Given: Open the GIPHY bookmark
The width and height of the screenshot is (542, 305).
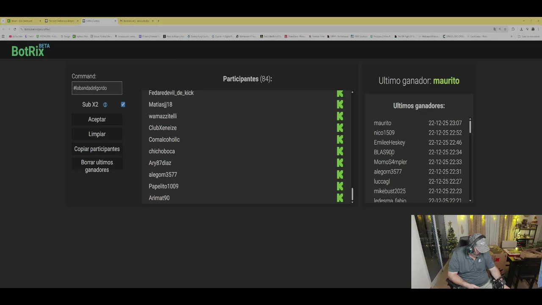Looking at the screenshot, I should [x=338, y=36].
